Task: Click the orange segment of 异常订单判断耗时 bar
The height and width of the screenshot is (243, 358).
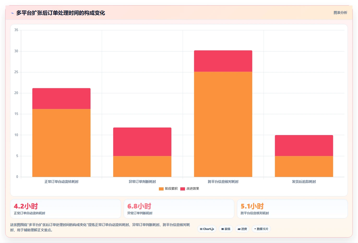Action: pyautogui.click(x=142, y=166)
